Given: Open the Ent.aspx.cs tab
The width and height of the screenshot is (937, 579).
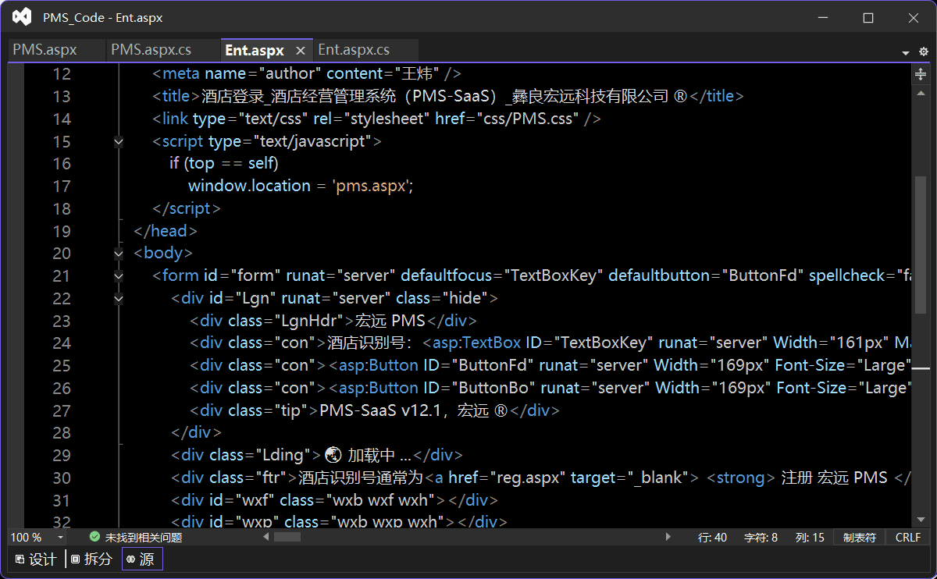Looking at the screenshot, I should tap(354, 50).
